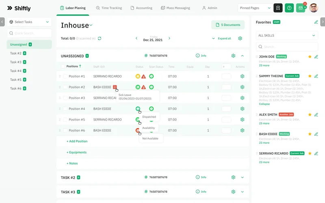Refresh the Total scanned-in count
325x203 pixels.
click(x=100, y=38)
